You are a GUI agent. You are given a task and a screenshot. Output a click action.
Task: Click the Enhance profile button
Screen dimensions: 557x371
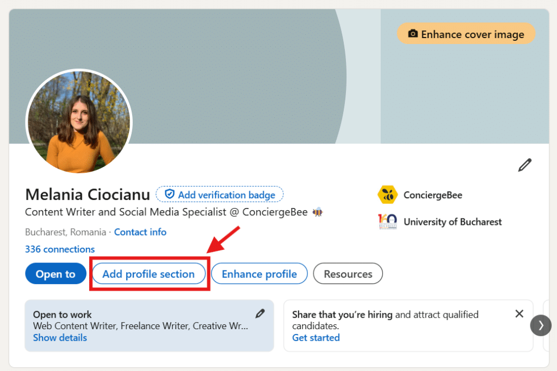[259, 274]
